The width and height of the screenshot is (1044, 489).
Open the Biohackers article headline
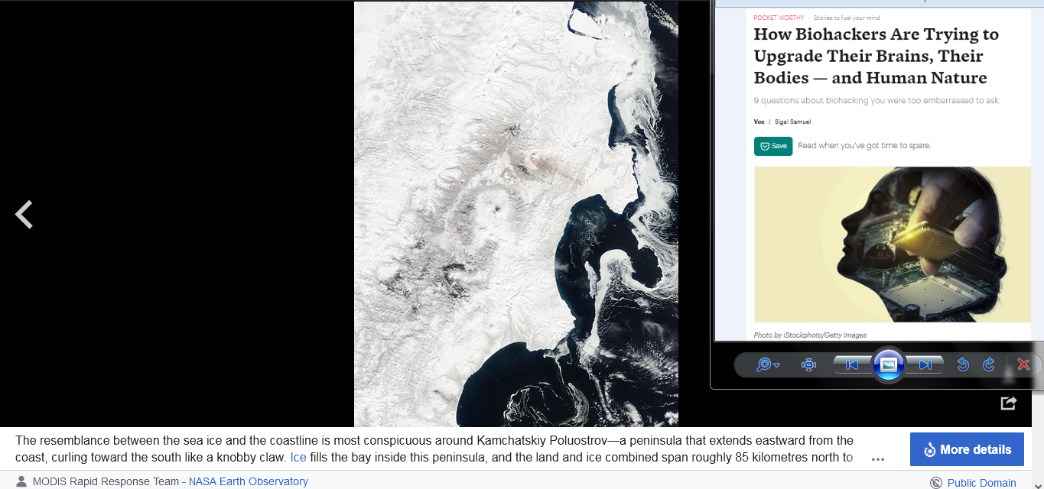pos(877,56)
